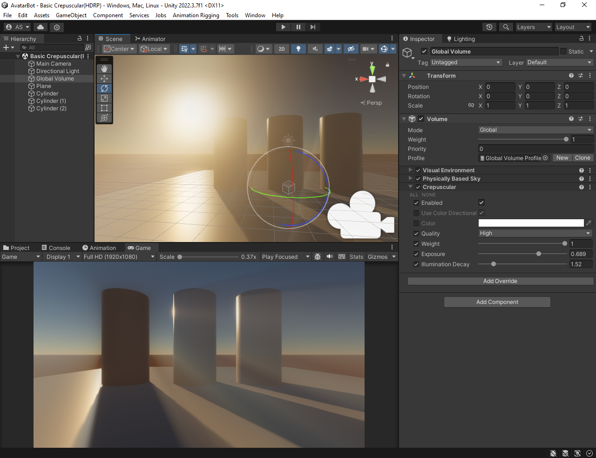
Task: Switch the Scene view to 2D mode
Action: coord(281,49)
